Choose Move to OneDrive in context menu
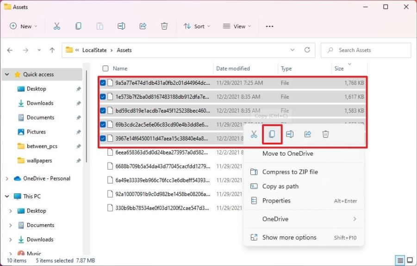 [x=304, y=154]
